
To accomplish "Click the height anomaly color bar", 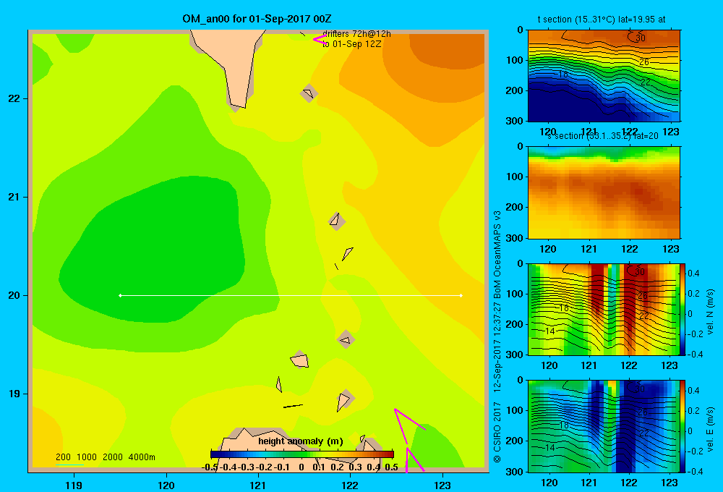I will [x=302, y=454].
